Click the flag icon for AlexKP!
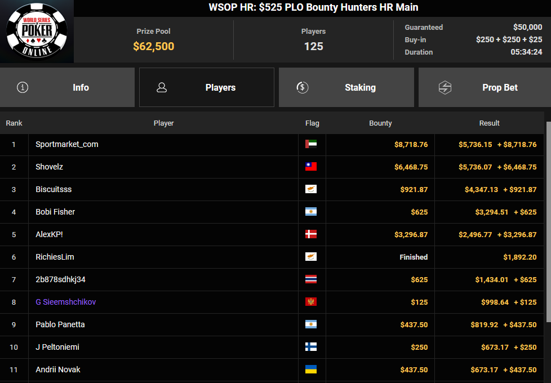This screenshot has width=551, height=383. 311,234
